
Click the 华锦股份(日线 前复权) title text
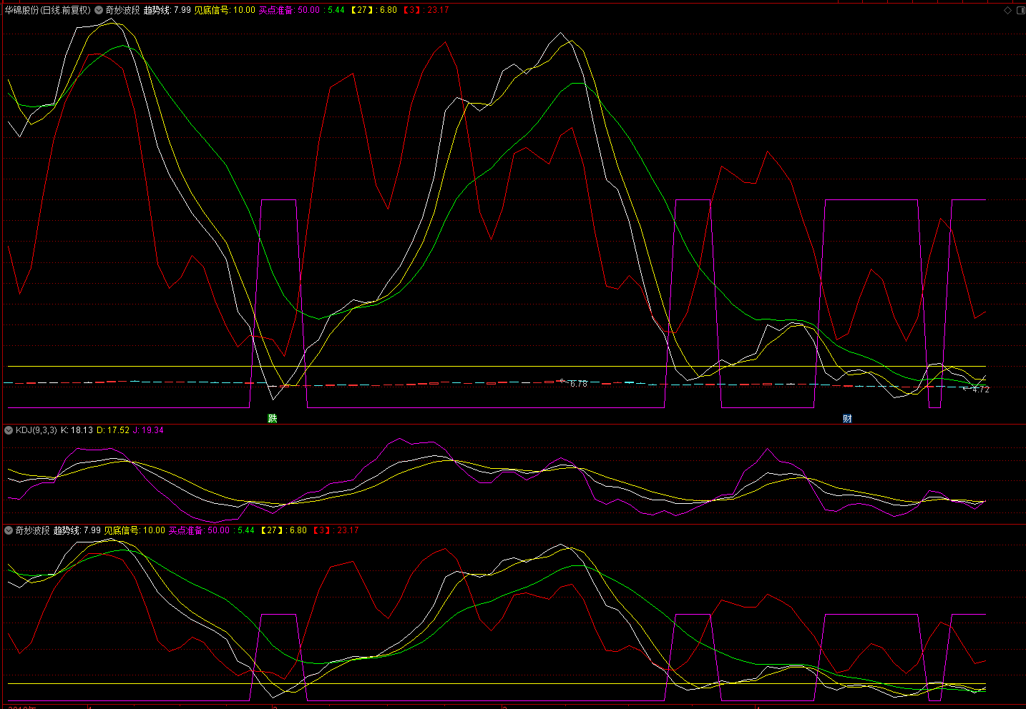point(48,10)
